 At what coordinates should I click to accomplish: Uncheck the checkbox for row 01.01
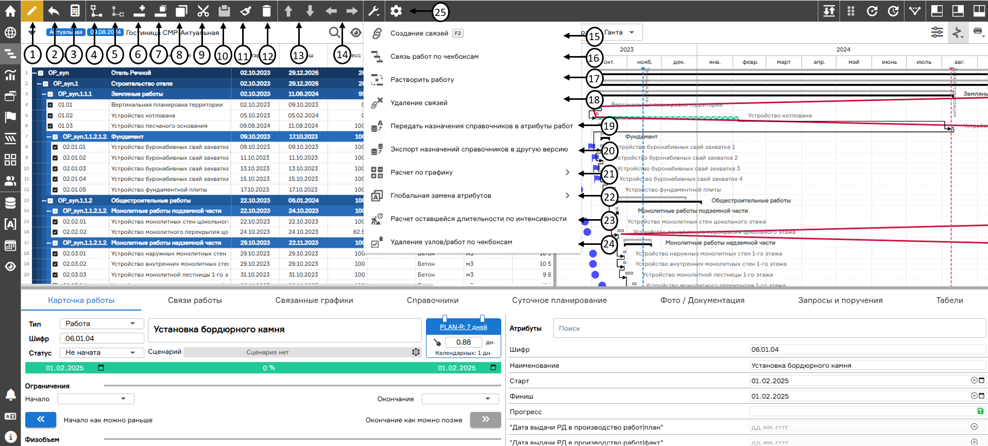[50, 104]
